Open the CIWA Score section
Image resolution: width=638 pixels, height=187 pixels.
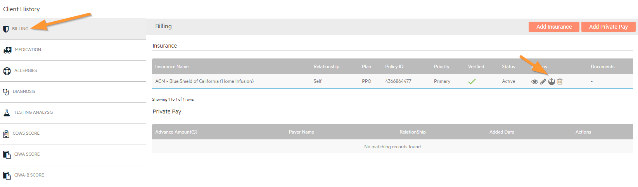[x=27, y=154]
